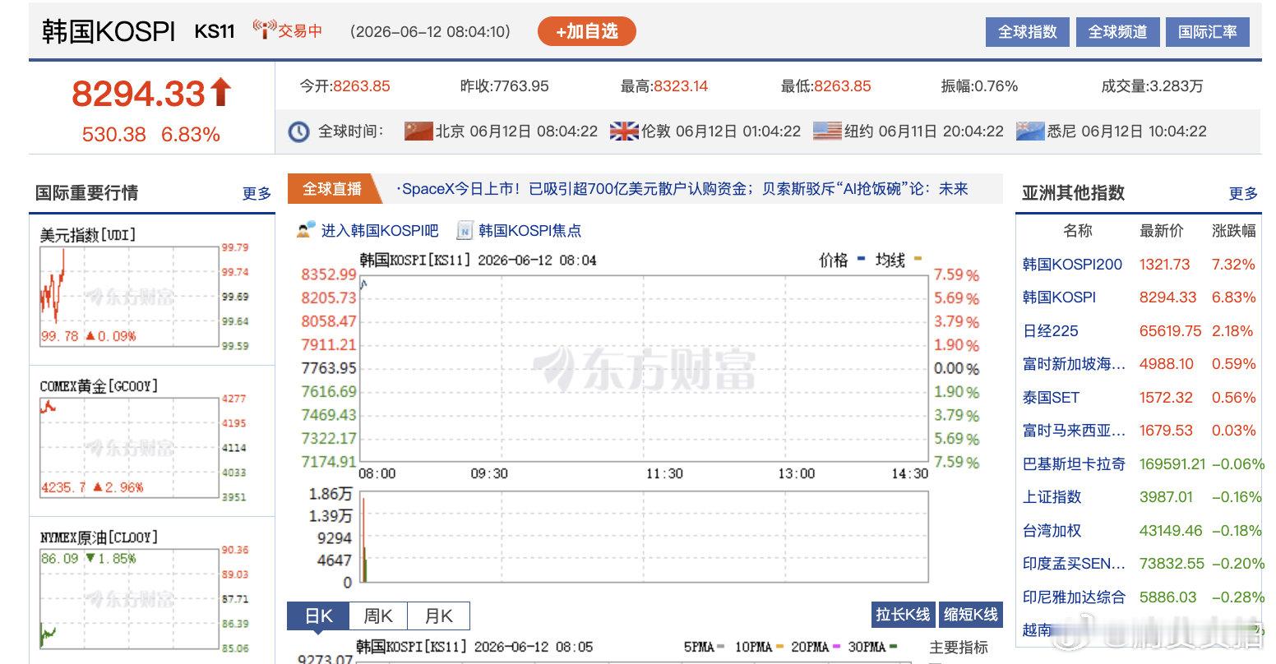Image resolution: width=1276 pixels, height=664 pixels.
Task: Open 更多 under 国际重要行情
Action: pyautogui.click(x=257, y=193)
